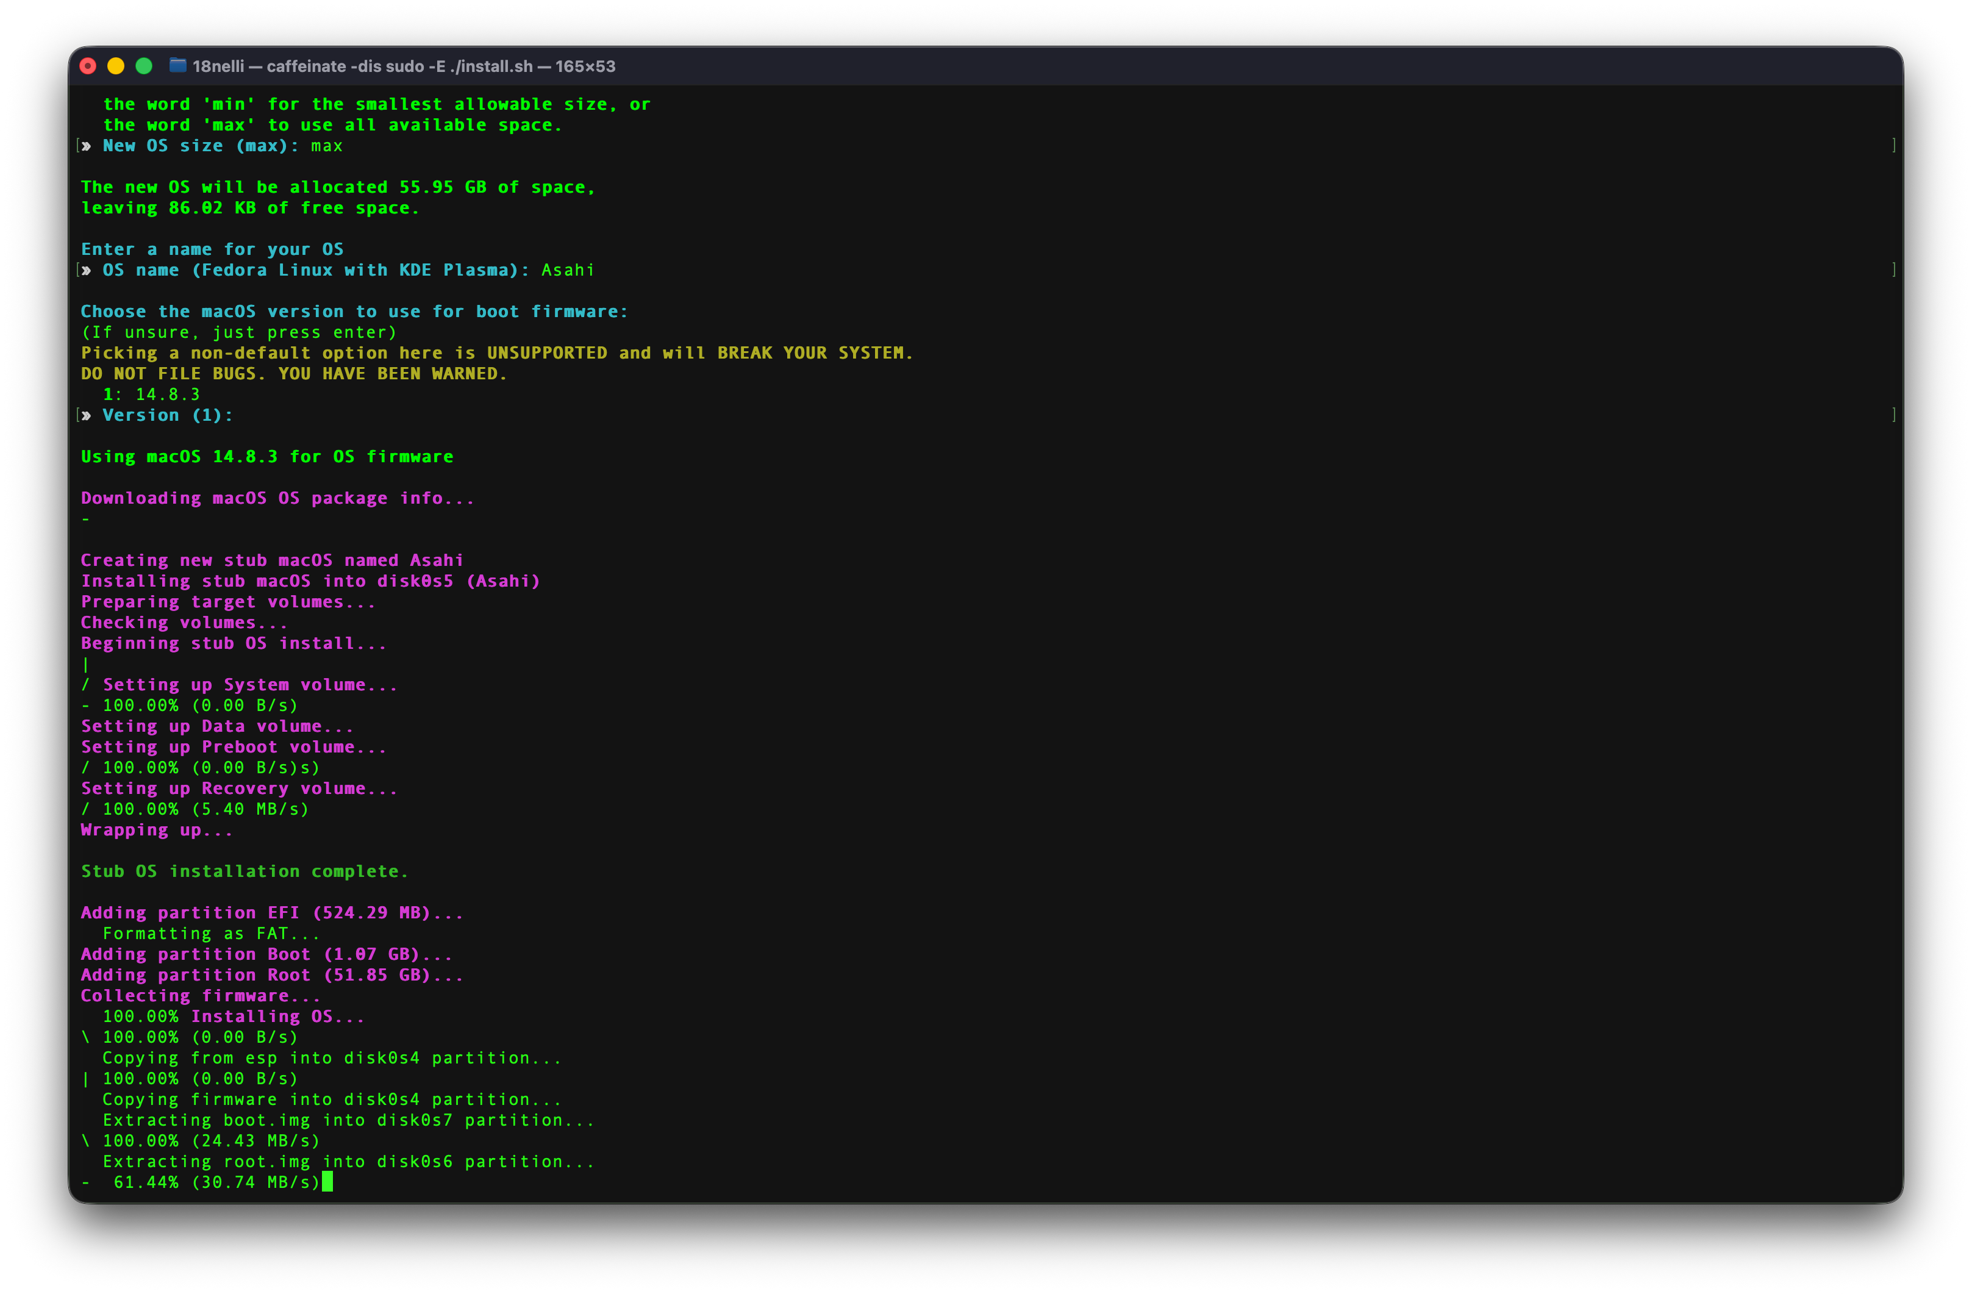Click the 'Checking volumes...' line

[x=184, y=622]
